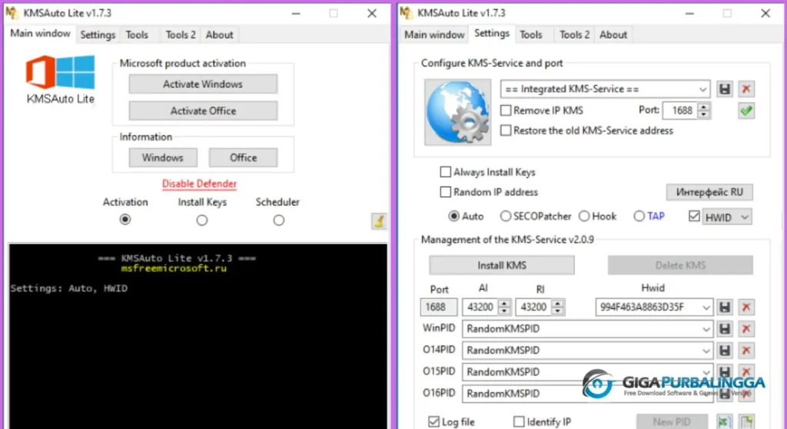The width and height of the screenshot is (787, 429).
Task: Select the Hook radio button
Action: point(584,216)
